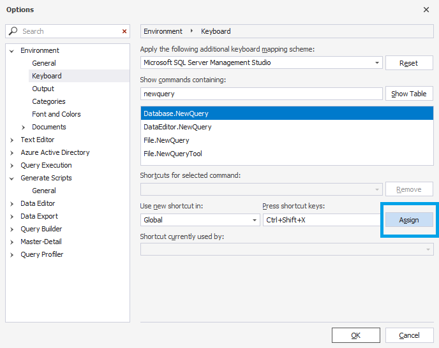Expand the Query Profiler node
Image resolution: width=439 pixels, height=348 pixels.
11,255
